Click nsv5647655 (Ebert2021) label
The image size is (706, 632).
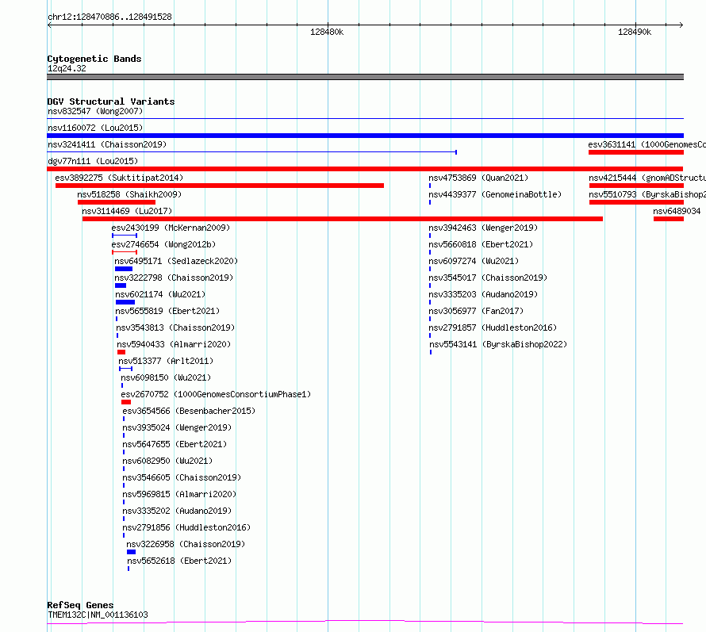point(175,444)
